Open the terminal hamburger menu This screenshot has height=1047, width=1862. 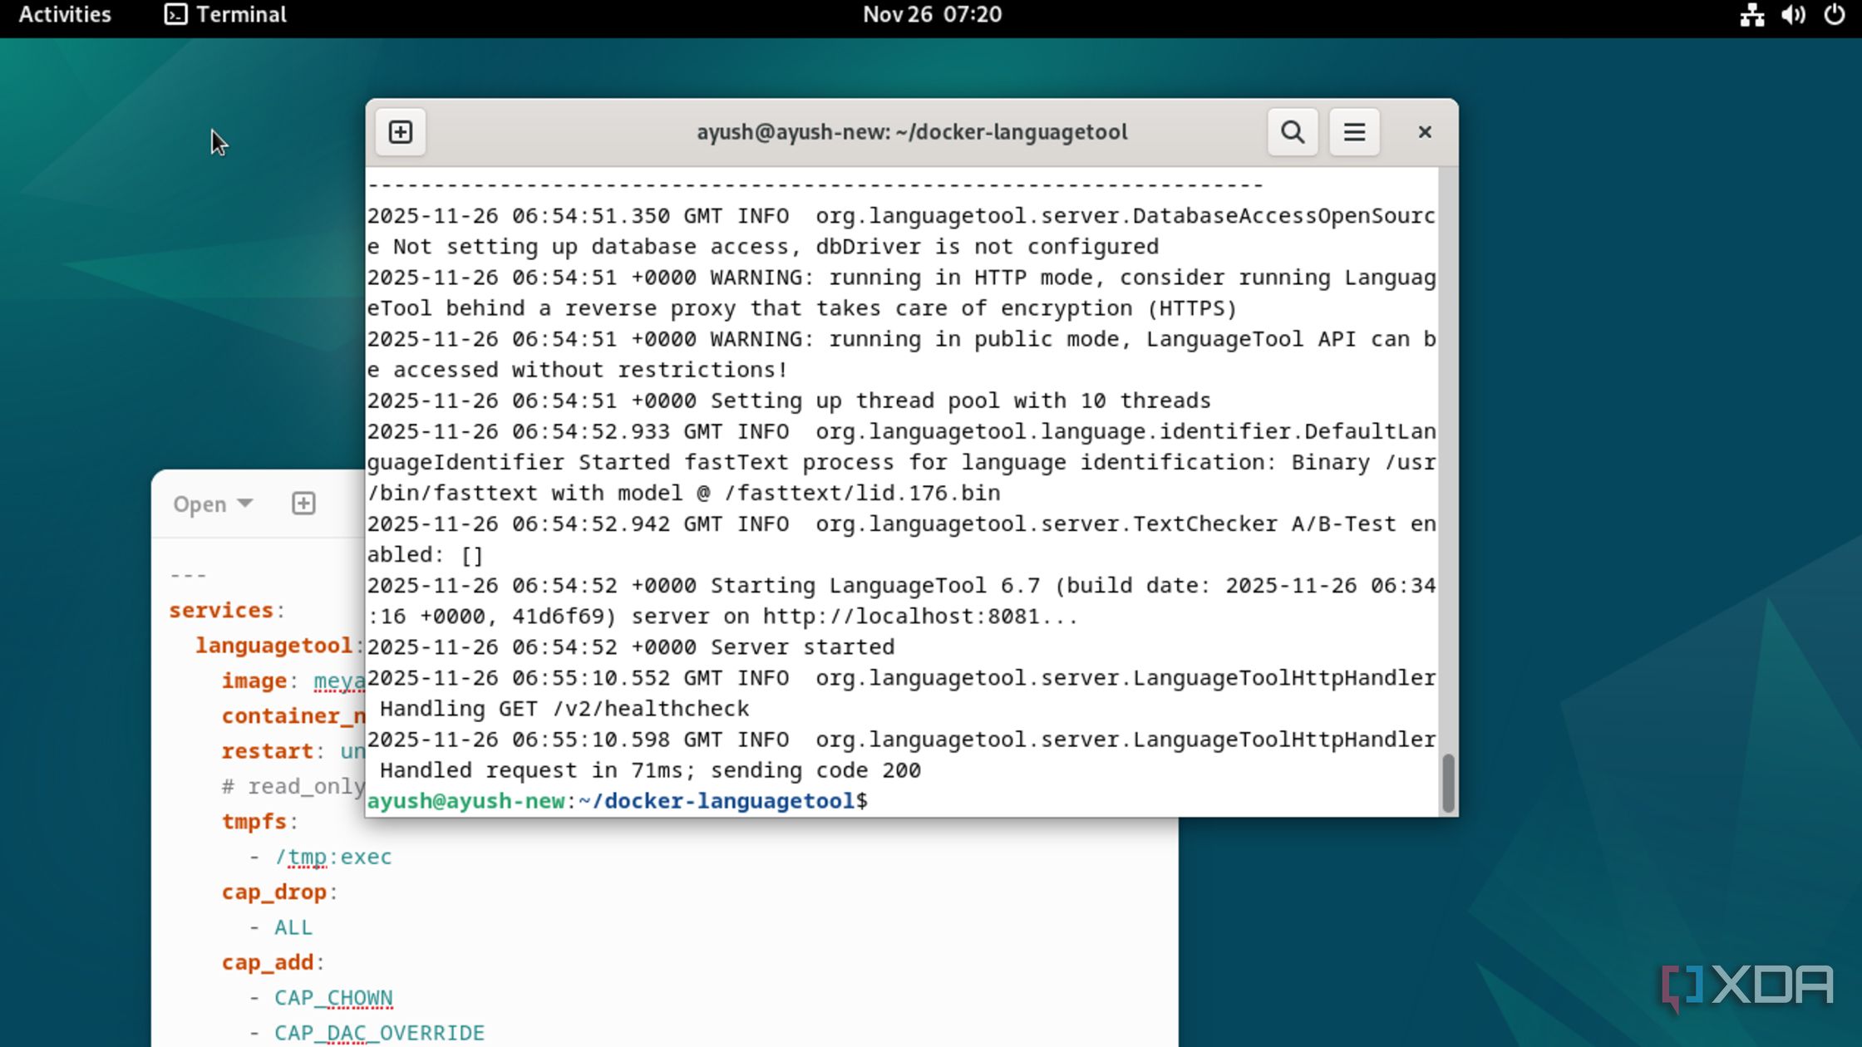pos(1354,132)
